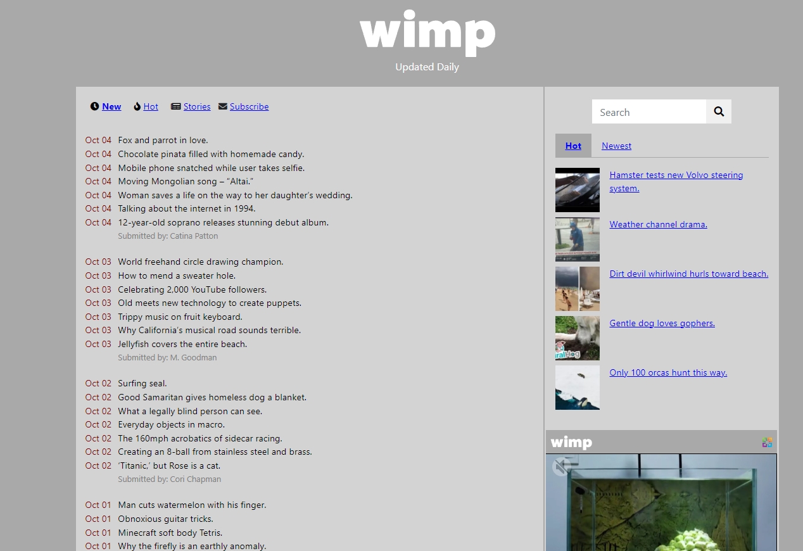Click the wimp logo at page top
The width and height of the screenshot is (803, 551).
(x=427, y=33)
